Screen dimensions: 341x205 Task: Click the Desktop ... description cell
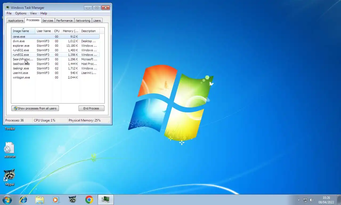(88, 41)
